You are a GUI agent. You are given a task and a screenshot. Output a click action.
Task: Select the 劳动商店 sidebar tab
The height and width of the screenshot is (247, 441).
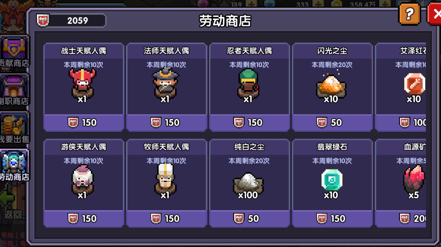tap(14, 166)
